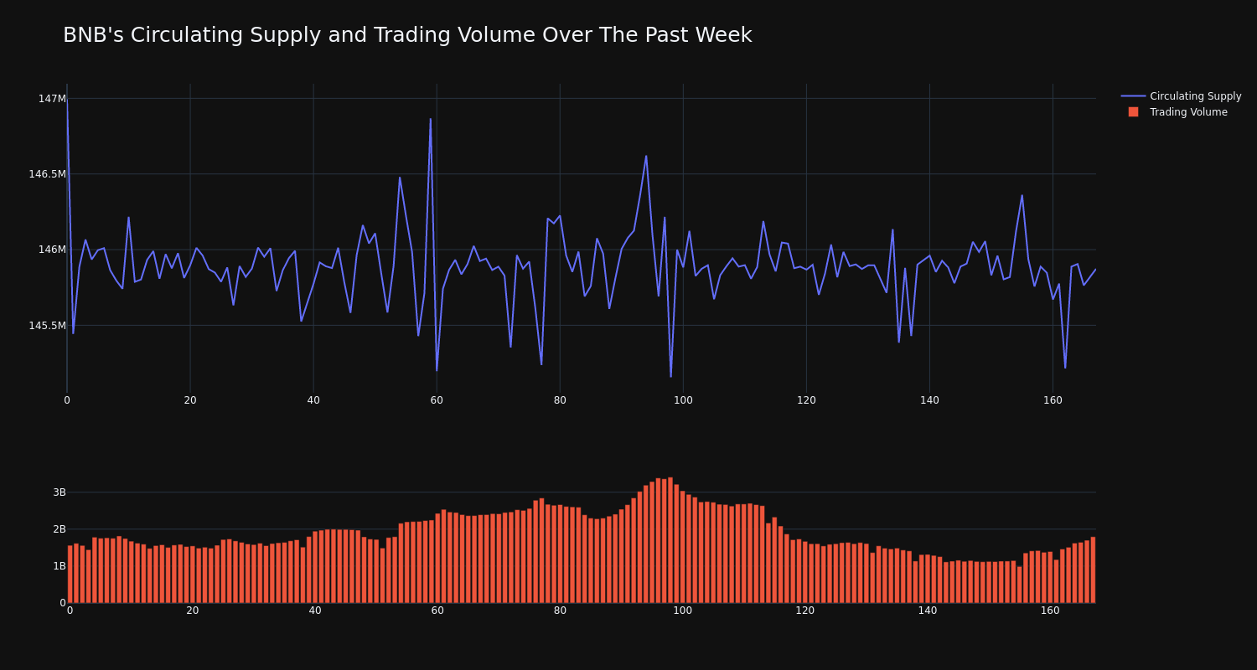
Task: Click the supply line dip near hour 162
Action: click(x=1065, y=367)
